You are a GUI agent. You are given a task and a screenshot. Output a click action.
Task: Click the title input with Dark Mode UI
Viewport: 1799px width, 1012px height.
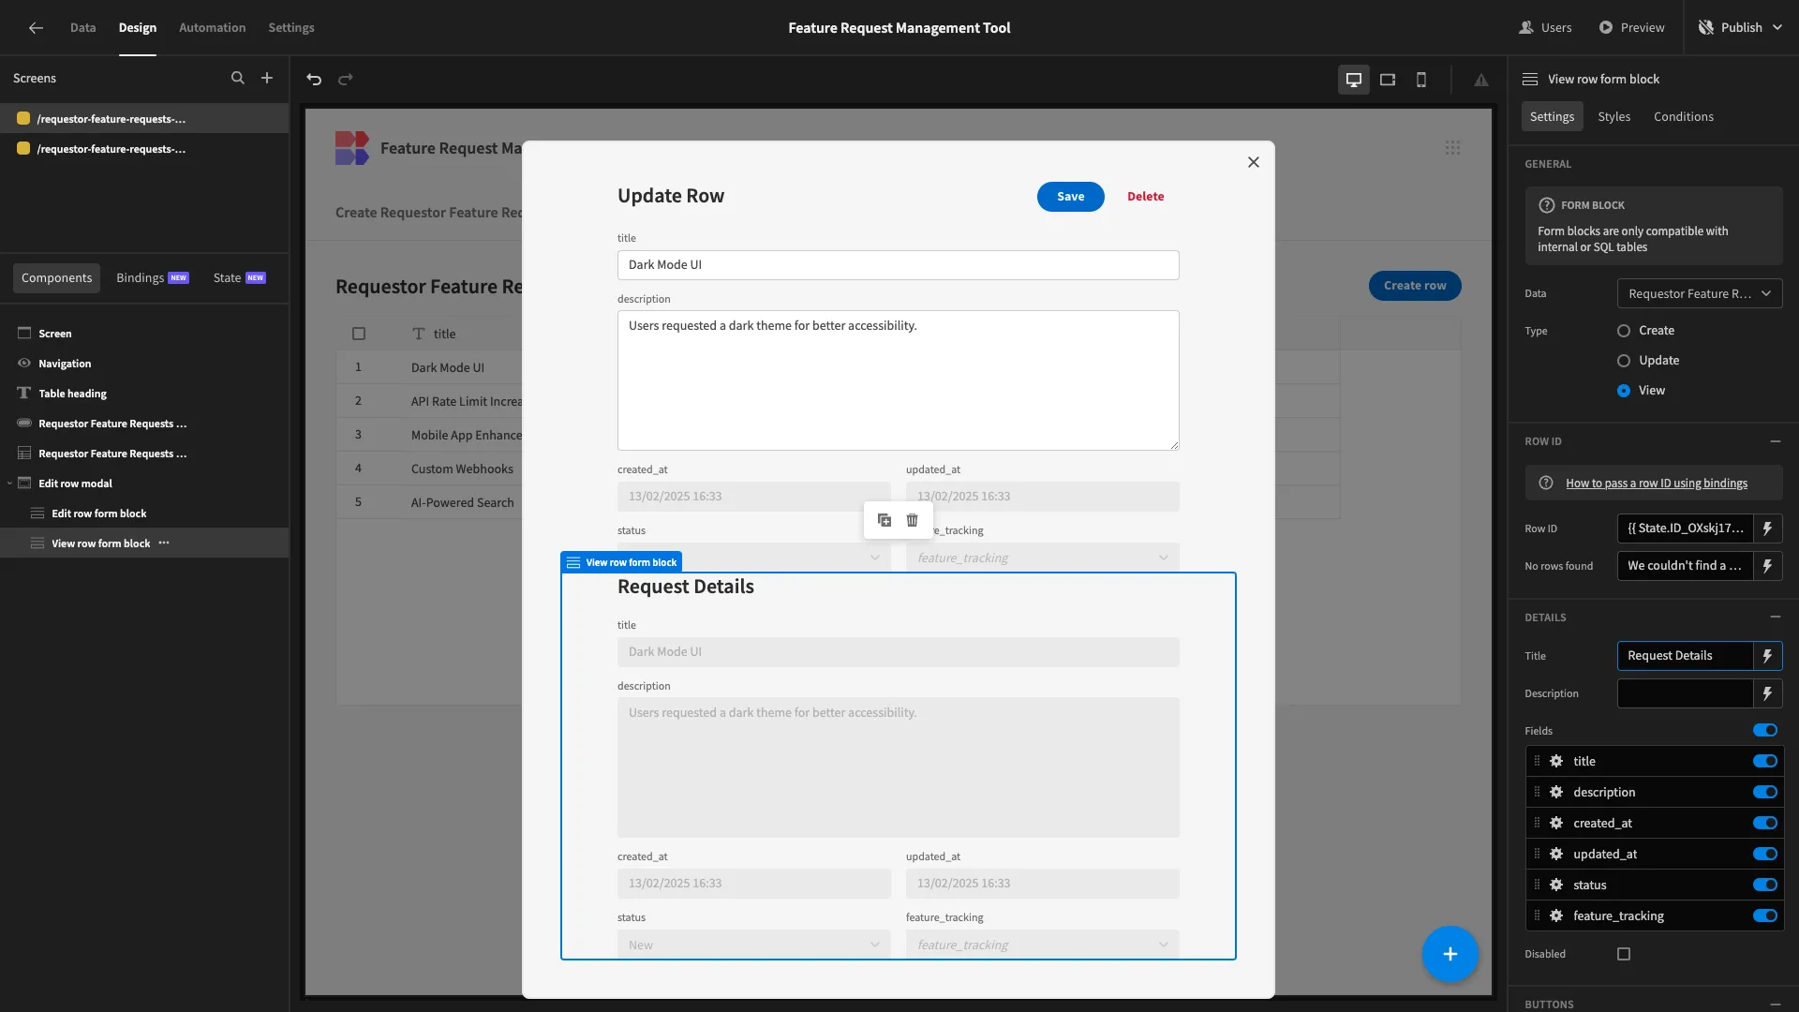pyautogui.click(x=898, y=265)
